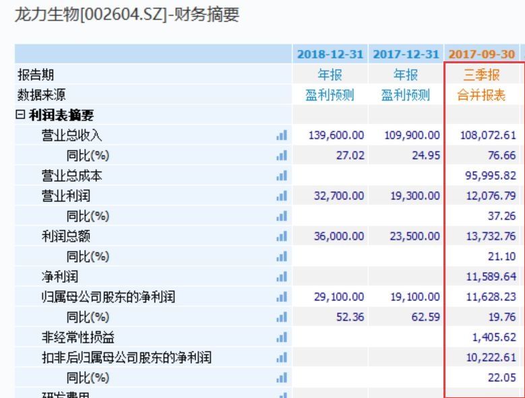Select 营业总成本 value 95,995.82
Viewport: 525px width, 398px height.
point(491,176)
